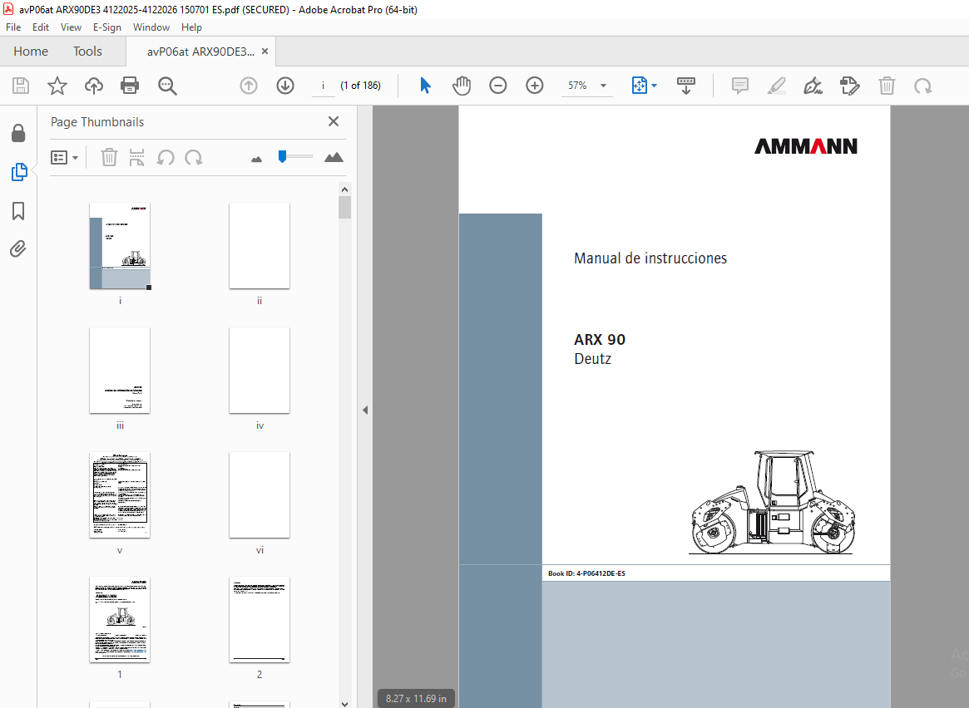The height and width of the screenshot is (708, 969).
Task: Add document to starred favorites
Action: [57, 86]
